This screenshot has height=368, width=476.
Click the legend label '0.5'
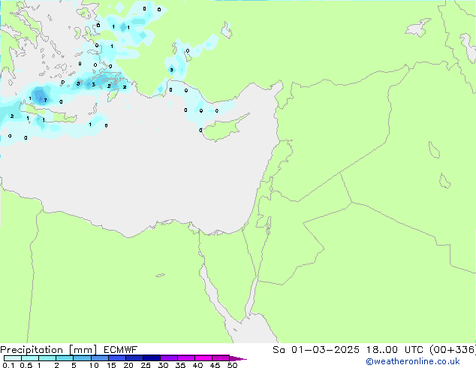[x=26, y=365]
